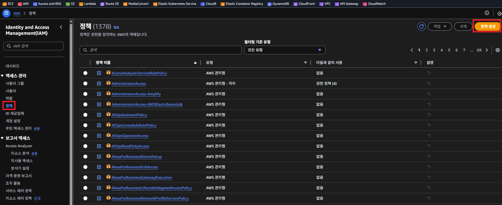The height and width of the screenshot is (205, 502).
Task: Open Route 53 service shortcut
Action: tap(109, 4)
